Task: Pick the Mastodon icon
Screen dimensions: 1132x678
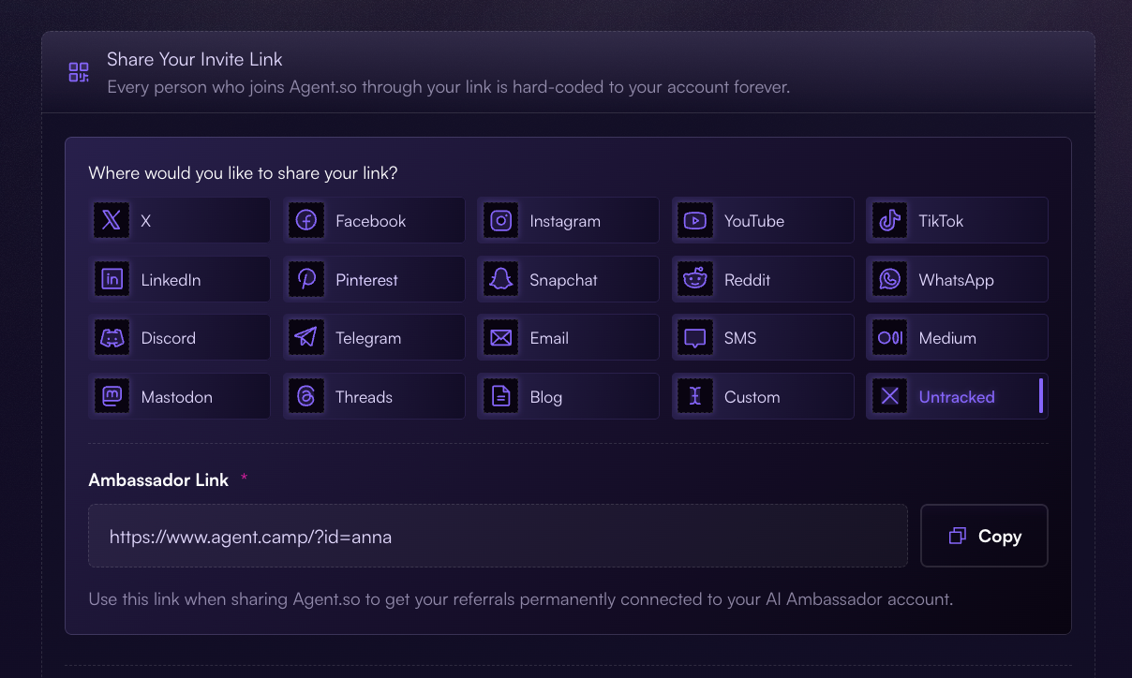Action: tap(112, 397)
